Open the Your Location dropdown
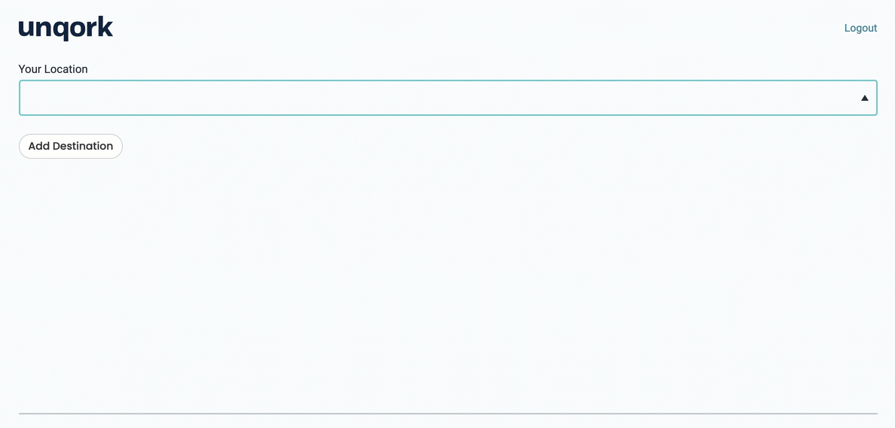 point(448,98)
